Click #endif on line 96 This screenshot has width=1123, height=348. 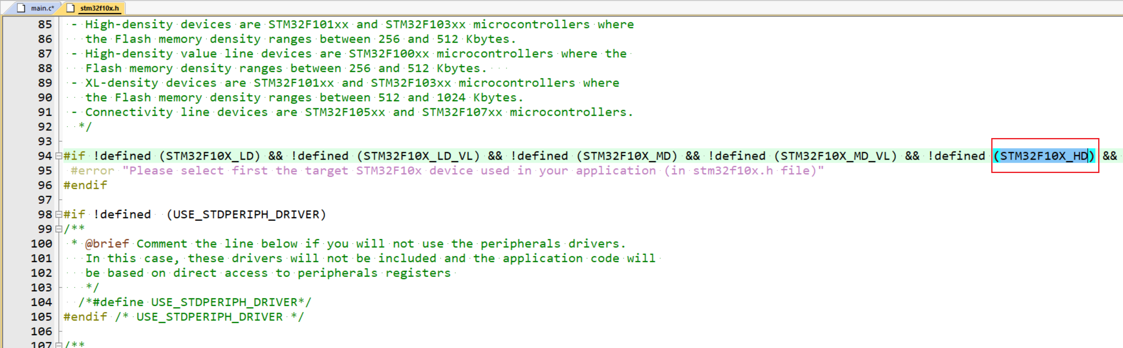click(x=85, y=185)
